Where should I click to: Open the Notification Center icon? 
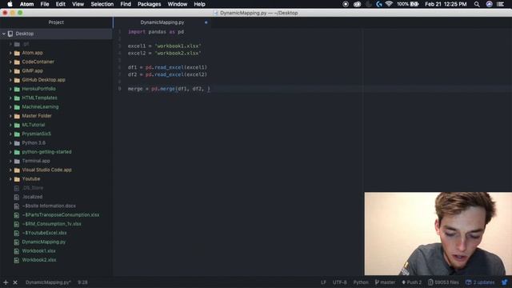pyautogui.click(x=500, y=4)
